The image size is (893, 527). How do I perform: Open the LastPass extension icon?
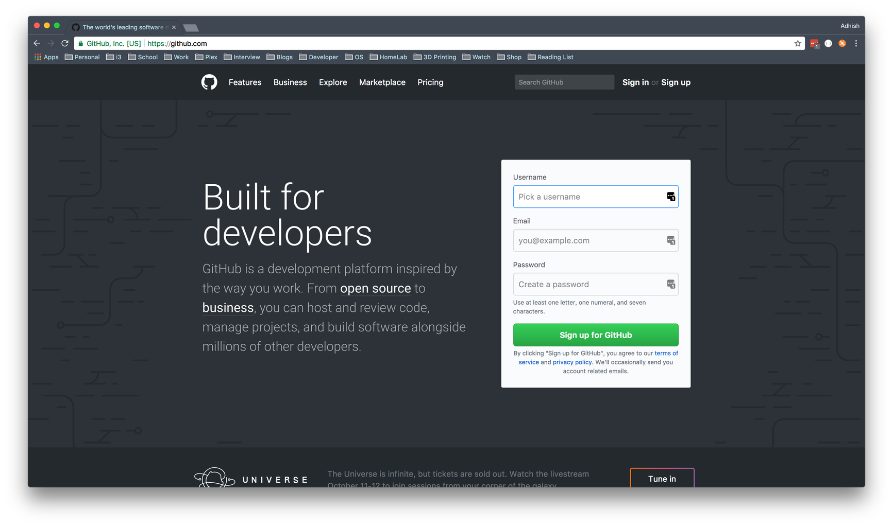(x=814, y=43)
